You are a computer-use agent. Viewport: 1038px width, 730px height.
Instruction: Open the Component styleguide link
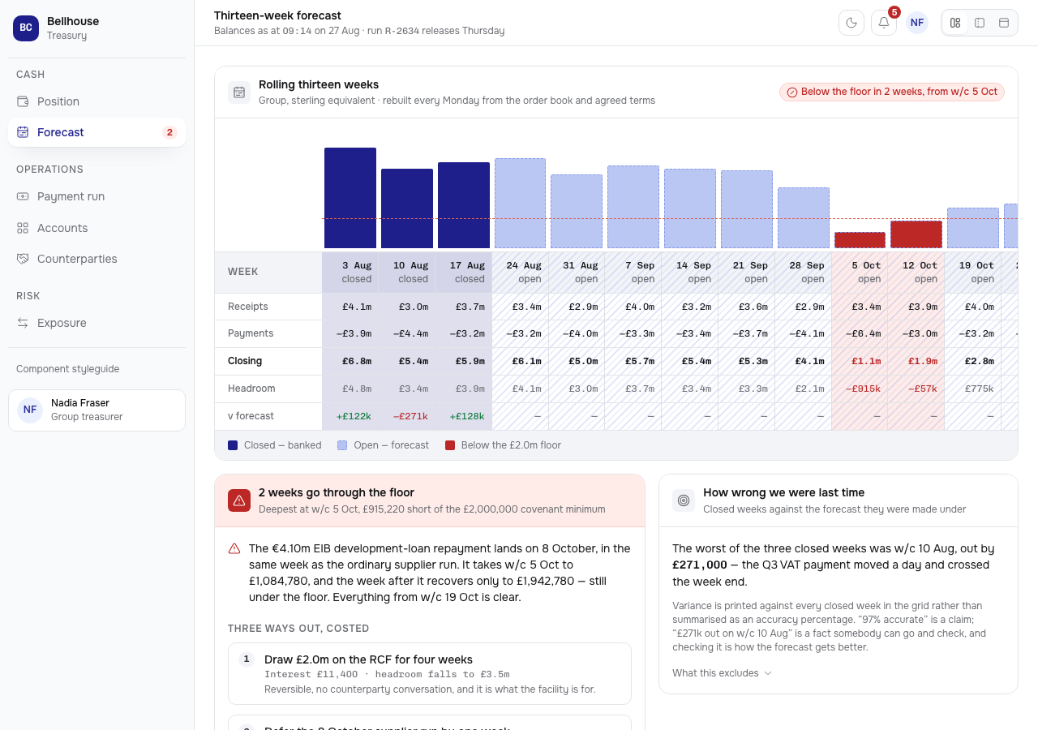click(x=67, y=369)
